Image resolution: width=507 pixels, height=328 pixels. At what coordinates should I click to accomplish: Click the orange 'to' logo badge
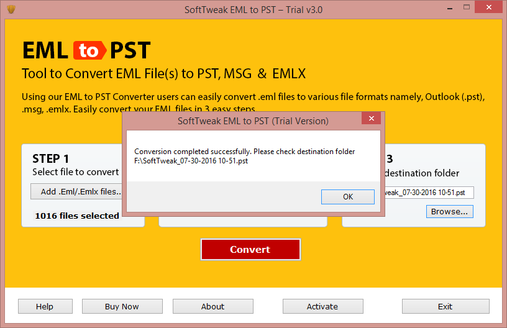coord(89,50)
